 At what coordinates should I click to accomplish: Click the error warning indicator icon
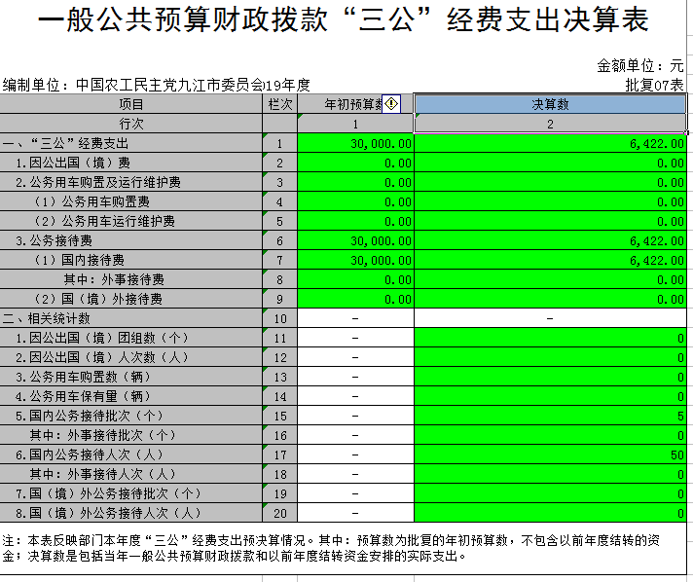click(392, 104)
